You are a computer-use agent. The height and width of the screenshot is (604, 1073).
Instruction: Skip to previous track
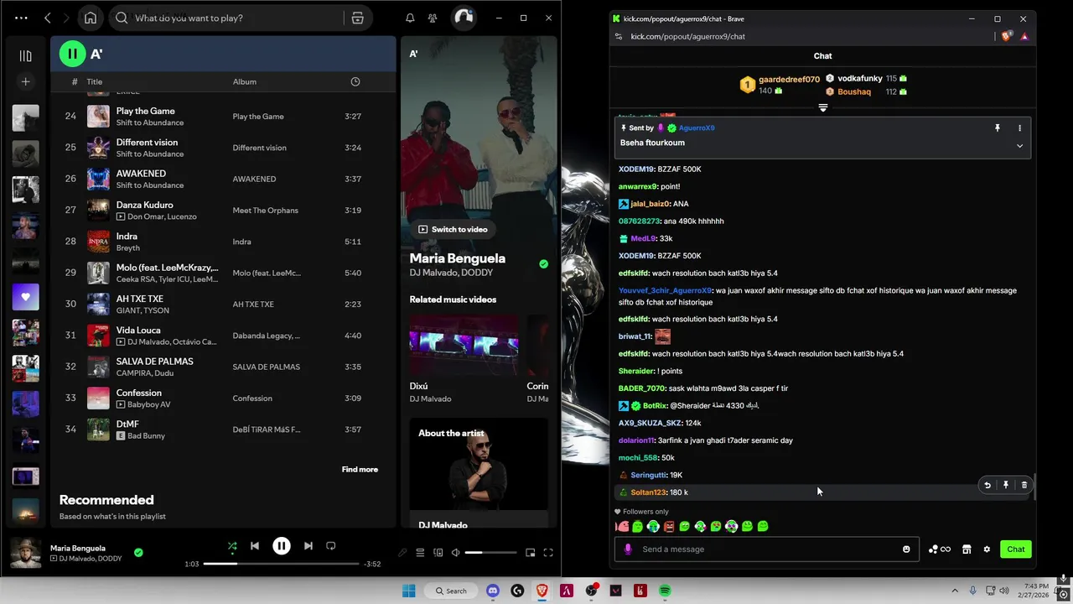[255, 546]
